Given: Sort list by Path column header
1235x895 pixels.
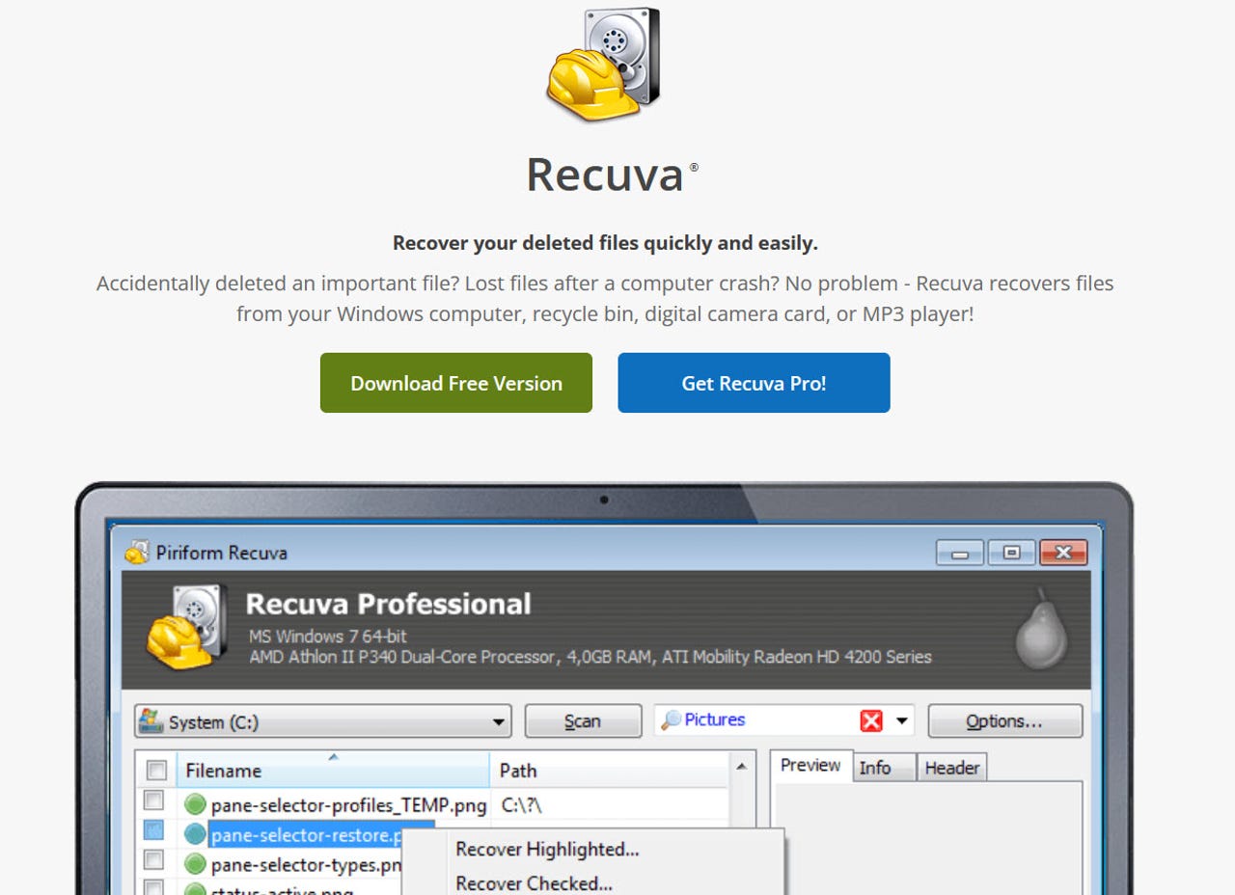Looking at the screenshot, I should coord(609,770).
